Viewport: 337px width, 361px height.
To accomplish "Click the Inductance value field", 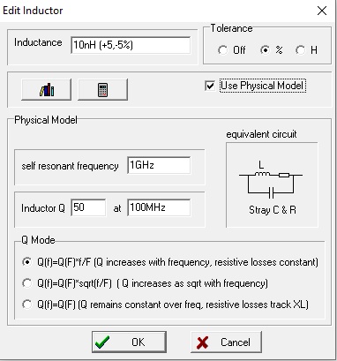I will coord(131,45).
